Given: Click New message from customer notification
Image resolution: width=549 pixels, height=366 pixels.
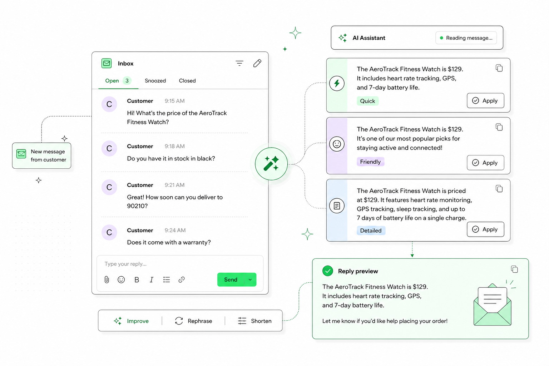Looking at the screenshot, I should point(42,155).
